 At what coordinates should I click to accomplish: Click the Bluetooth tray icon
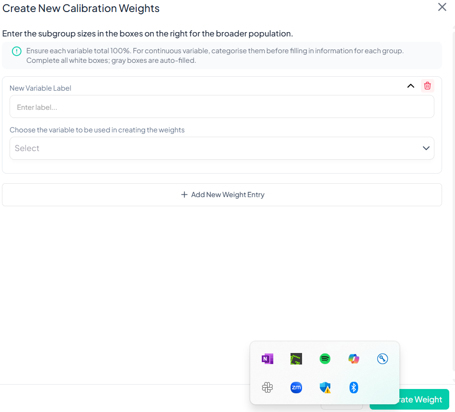[x=354, y=388]
